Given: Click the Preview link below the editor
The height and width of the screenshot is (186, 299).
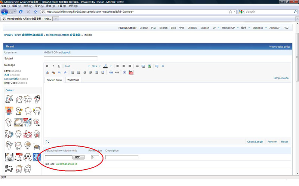Looking at the screenshot, I should pyautogui.click(x=272, y=142).
